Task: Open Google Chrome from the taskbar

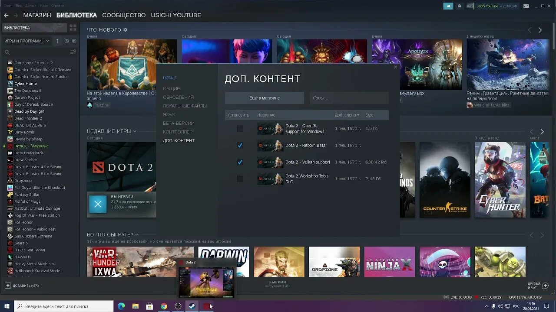Action: click(x=164, y=306)
